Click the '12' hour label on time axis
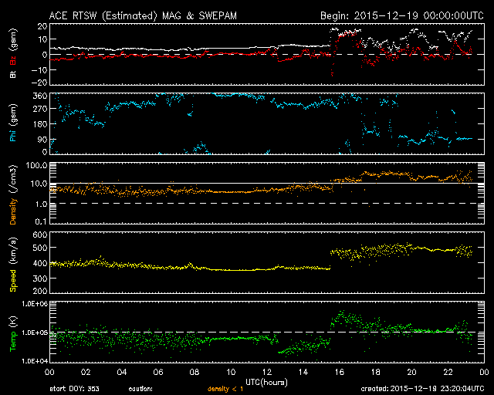This screenshot has width=494, height=395. 267,373
